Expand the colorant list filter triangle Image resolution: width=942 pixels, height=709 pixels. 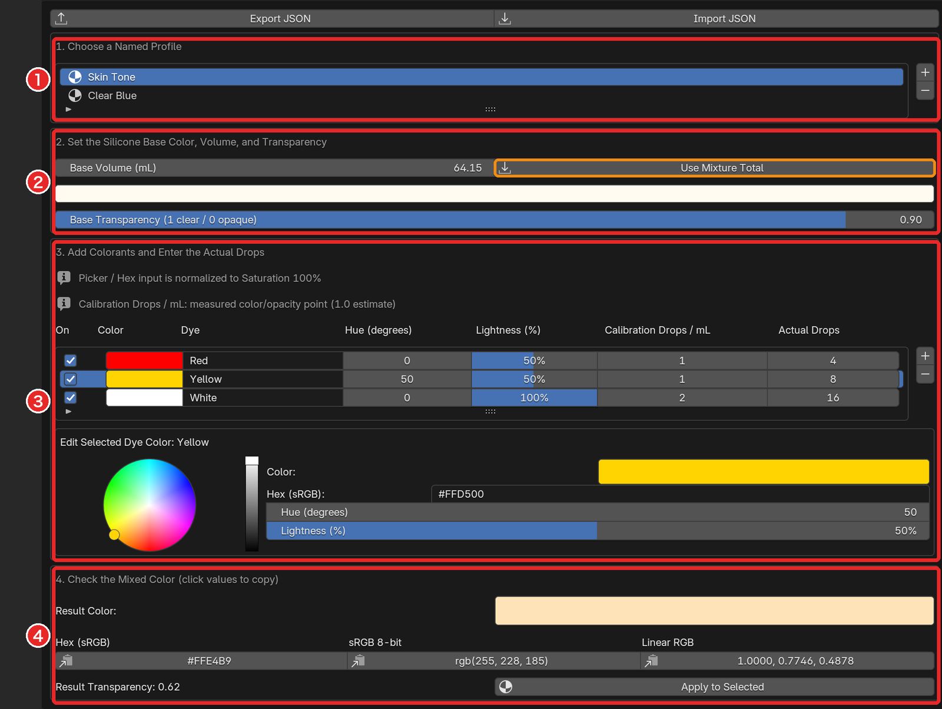[x=69, y=412]
